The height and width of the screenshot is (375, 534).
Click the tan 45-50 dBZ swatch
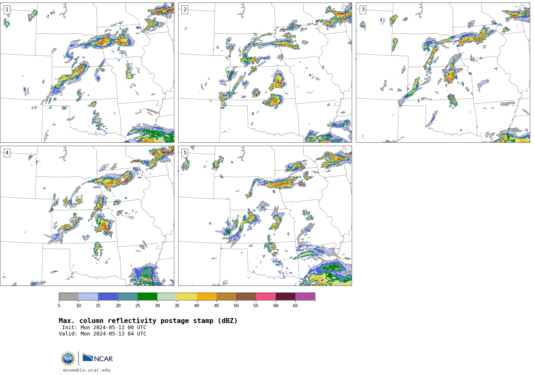(x=226, y=296)
